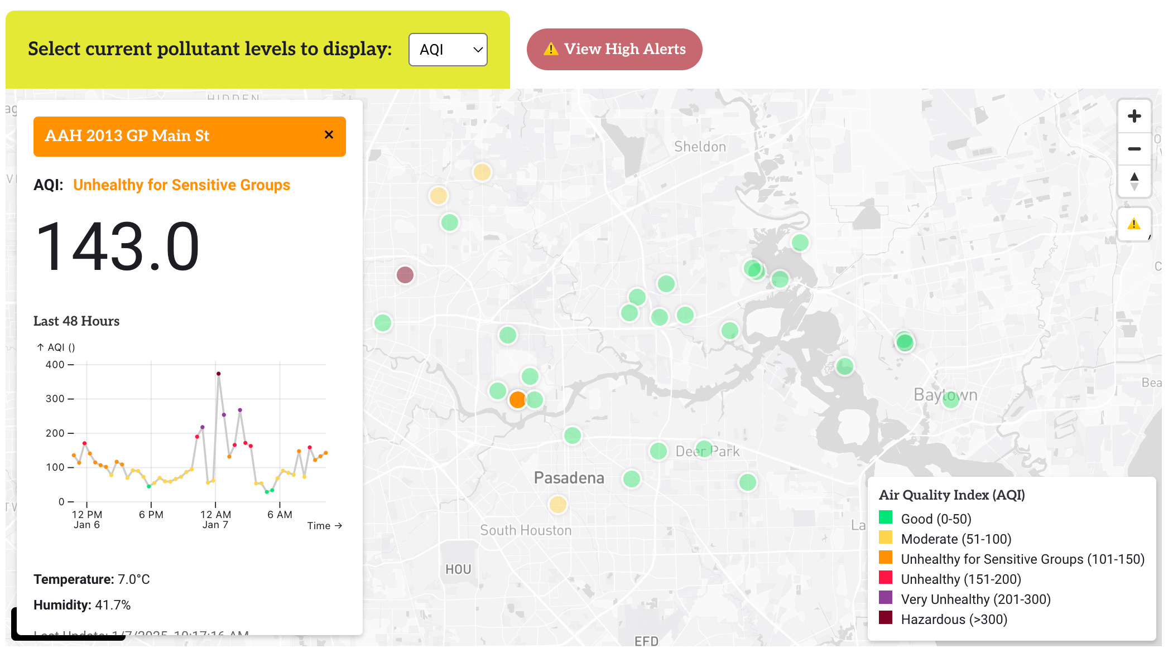Select the orange sensor marker on map
This screenshot has width=1173, height=658.
517,399
